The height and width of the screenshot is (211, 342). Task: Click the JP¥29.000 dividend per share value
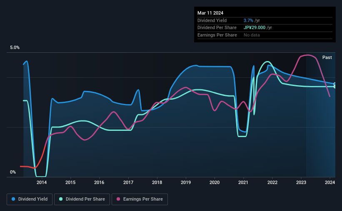[x=255, y=28]
